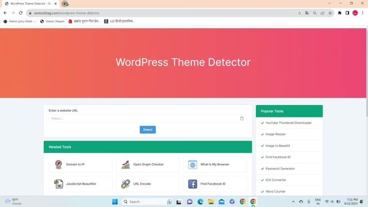Reload the current page
The width and height of the screenshot is (368, 207).
click(21, 13)
